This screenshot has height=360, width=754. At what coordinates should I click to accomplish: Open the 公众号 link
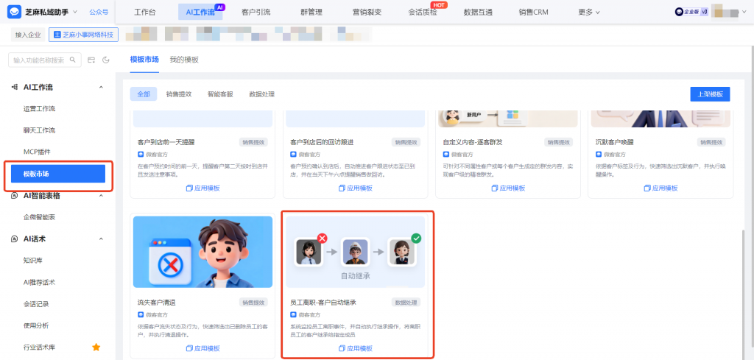(x=99, y=12)
